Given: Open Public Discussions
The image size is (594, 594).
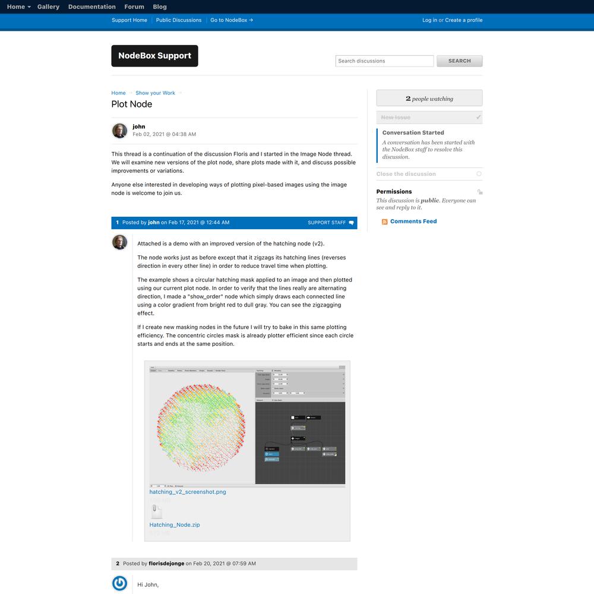Looking at the screenshot, I should [x=178, y=20].
